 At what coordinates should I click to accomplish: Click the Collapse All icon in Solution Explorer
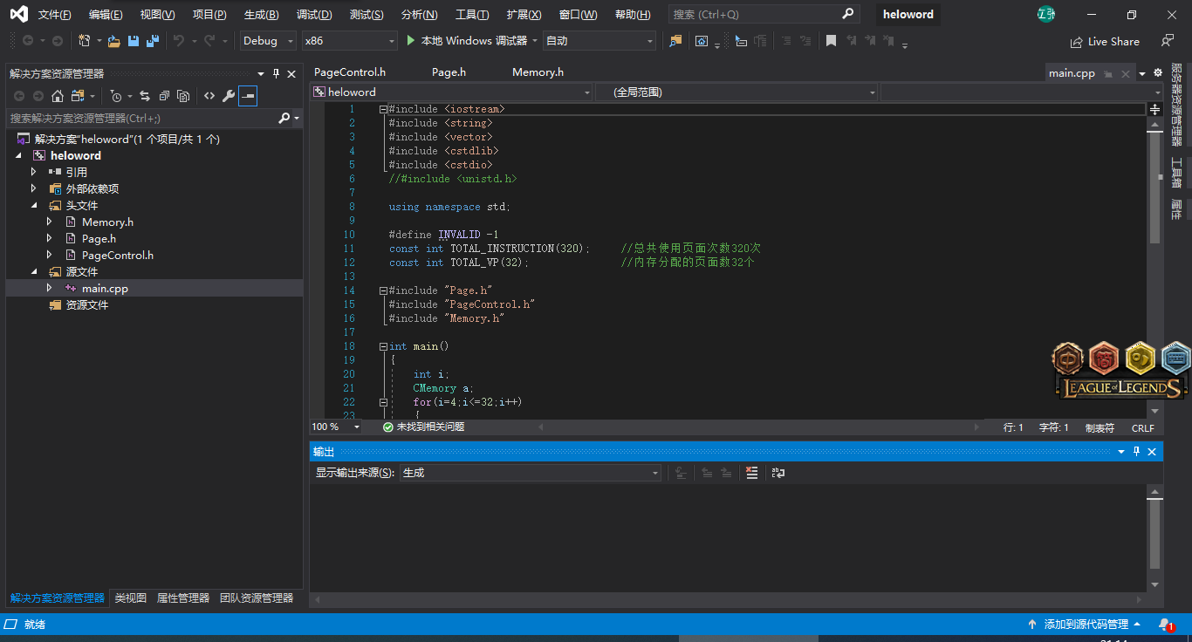pyautogui.click(x=163, y=96)
